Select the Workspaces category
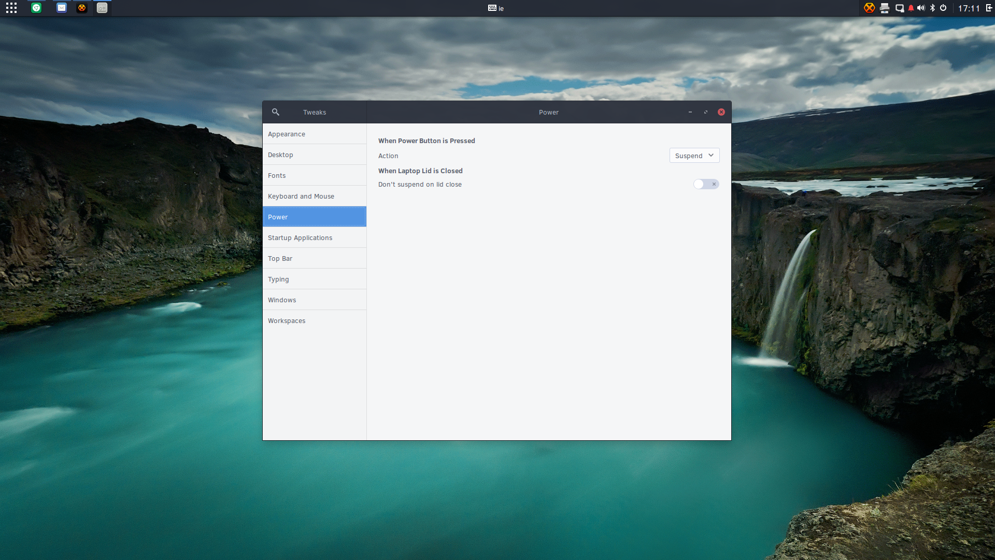Screen dimensions: 995x560 tap(315, 320)
